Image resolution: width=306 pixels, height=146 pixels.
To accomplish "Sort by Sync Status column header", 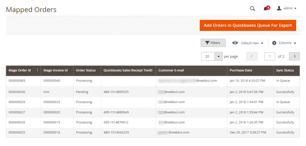I will (287, 71).
